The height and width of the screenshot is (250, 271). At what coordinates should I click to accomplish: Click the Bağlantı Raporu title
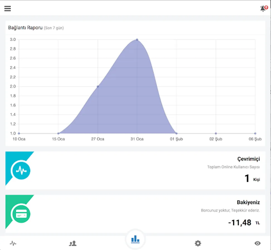pos(25,27)
